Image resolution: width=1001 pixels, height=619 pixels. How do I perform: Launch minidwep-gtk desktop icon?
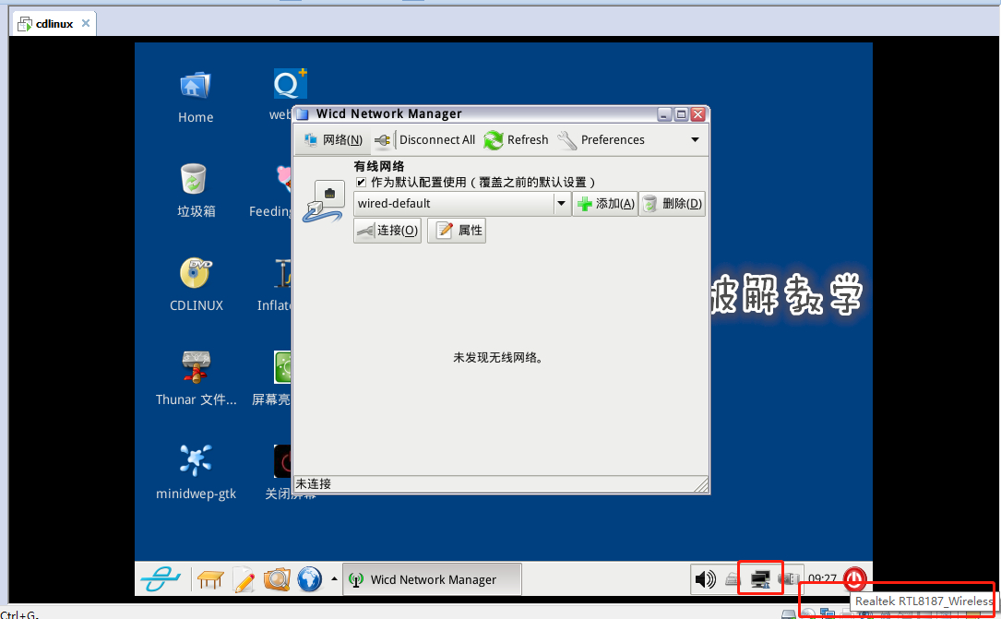196,472
